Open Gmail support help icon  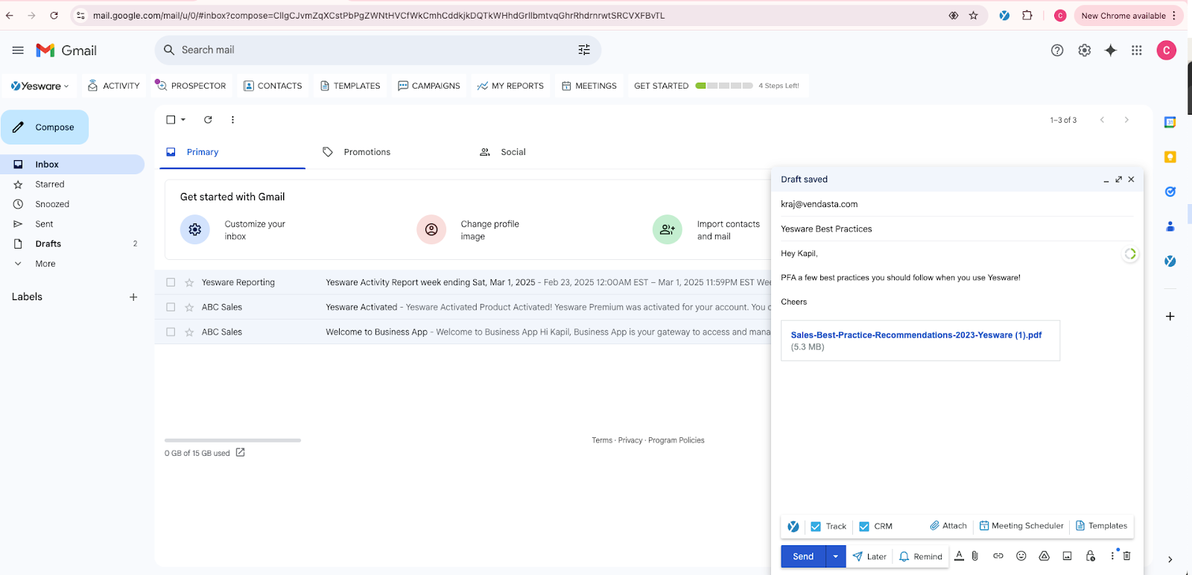pyautogui.click(x=1057, y=50)
